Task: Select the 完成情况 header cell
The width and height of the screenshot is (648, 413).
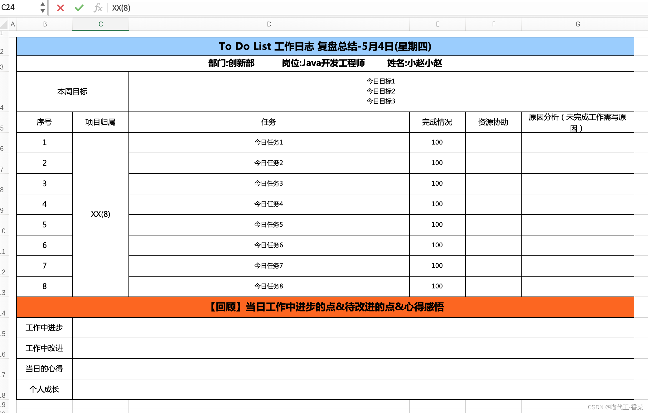Action: coord(438,122)
